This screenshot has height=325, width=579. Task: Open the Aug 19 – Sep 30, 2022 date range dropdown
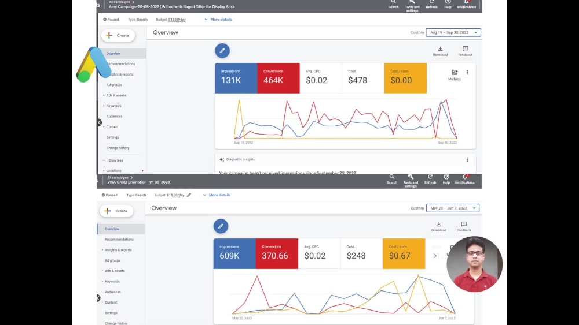453,32
